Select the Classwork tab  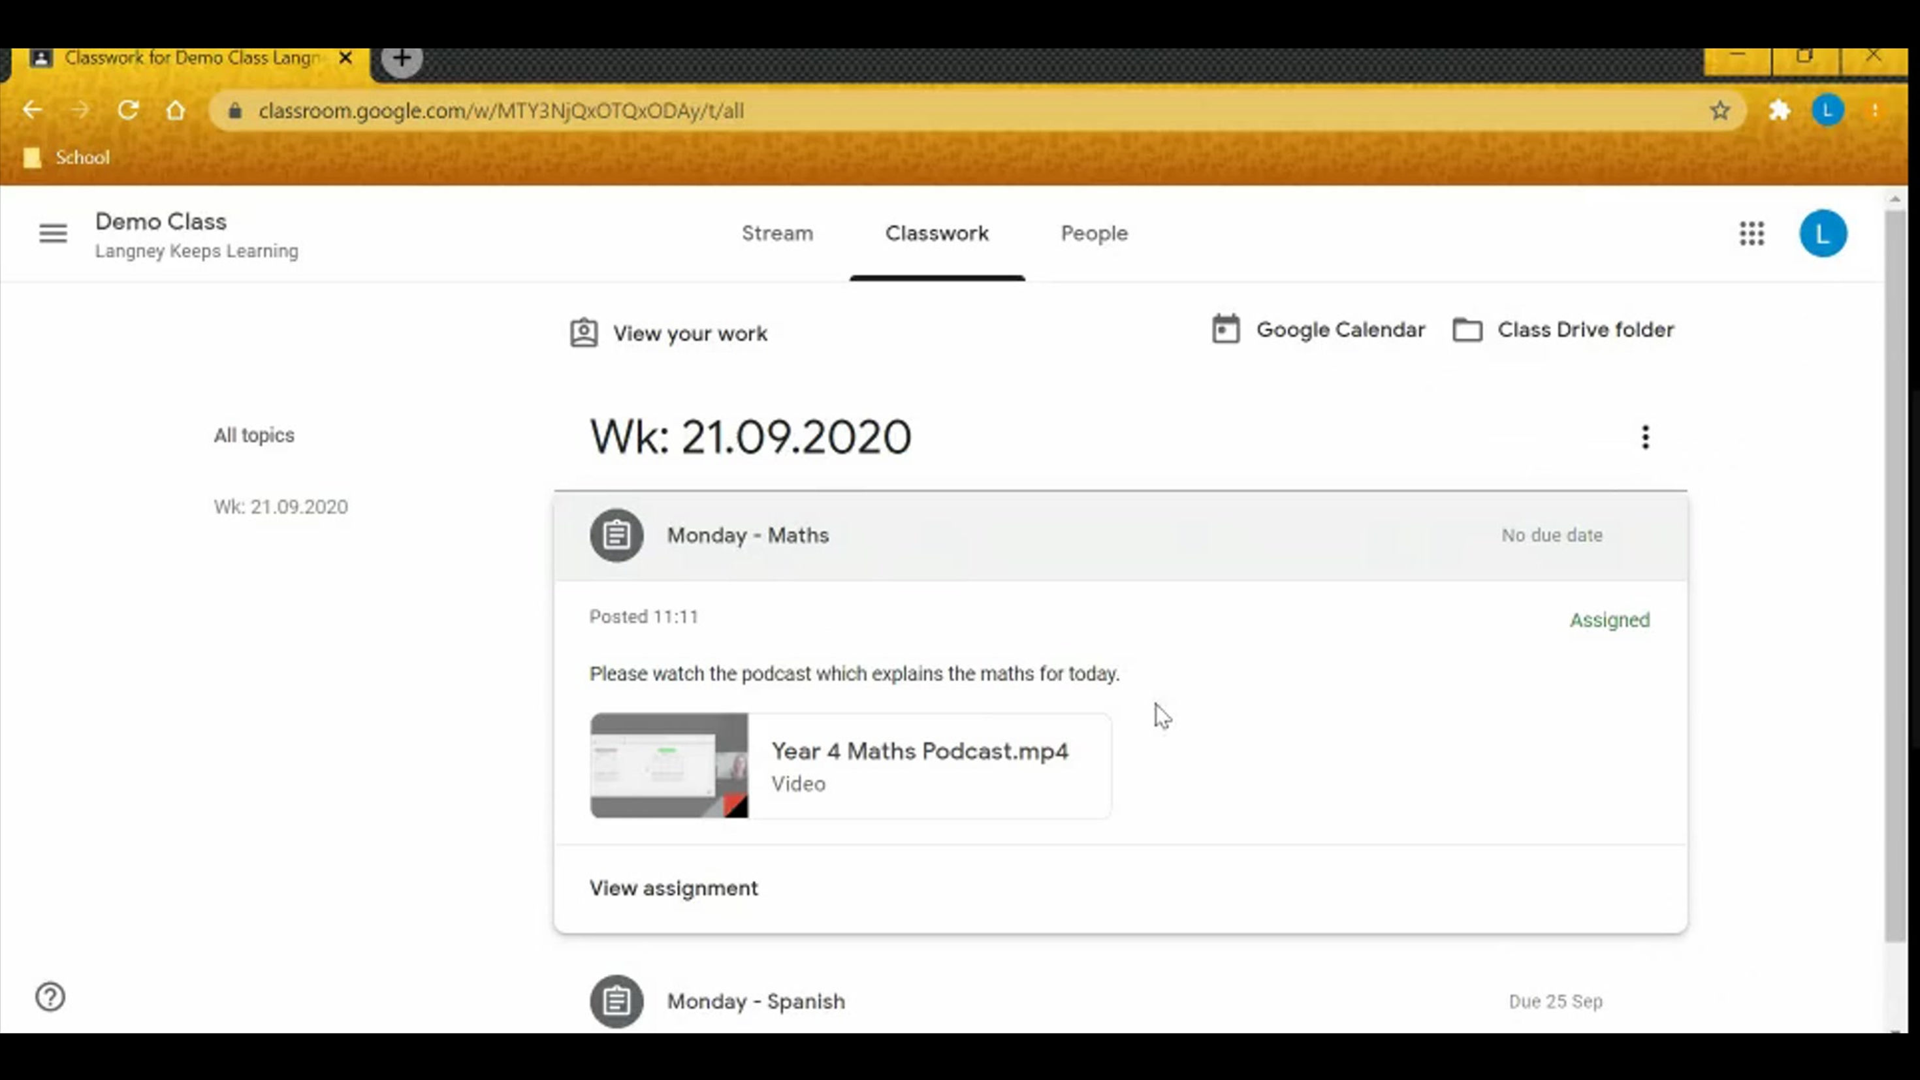937,233
